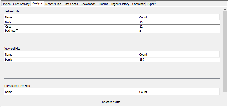The height and width of the screenshot is (107, 228).
Task: Select the Export tab
Action: click(151, 4)
